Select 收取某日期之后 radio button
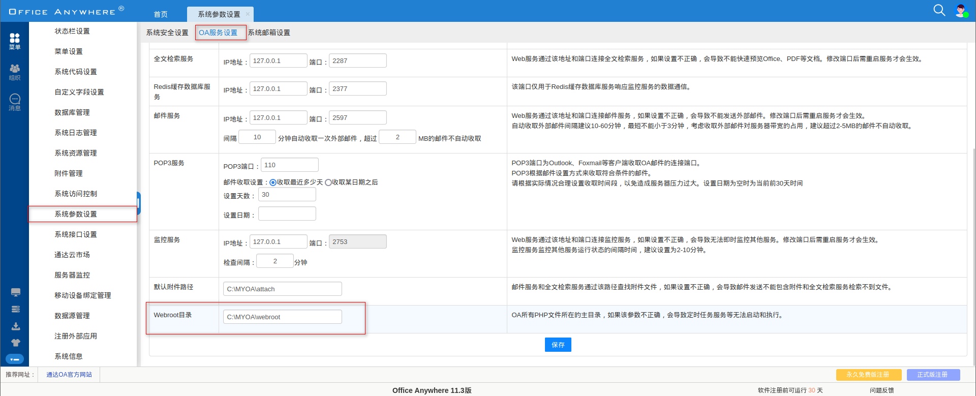Screen dimensions: 976x396 point(328,182)
